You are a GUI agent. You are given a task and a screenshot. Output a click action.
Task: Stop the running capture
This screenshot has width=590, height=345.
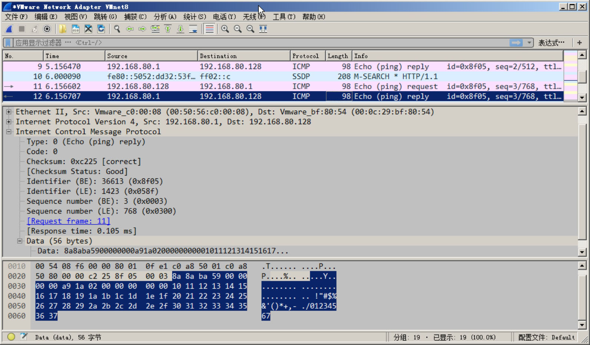[21, 29]
